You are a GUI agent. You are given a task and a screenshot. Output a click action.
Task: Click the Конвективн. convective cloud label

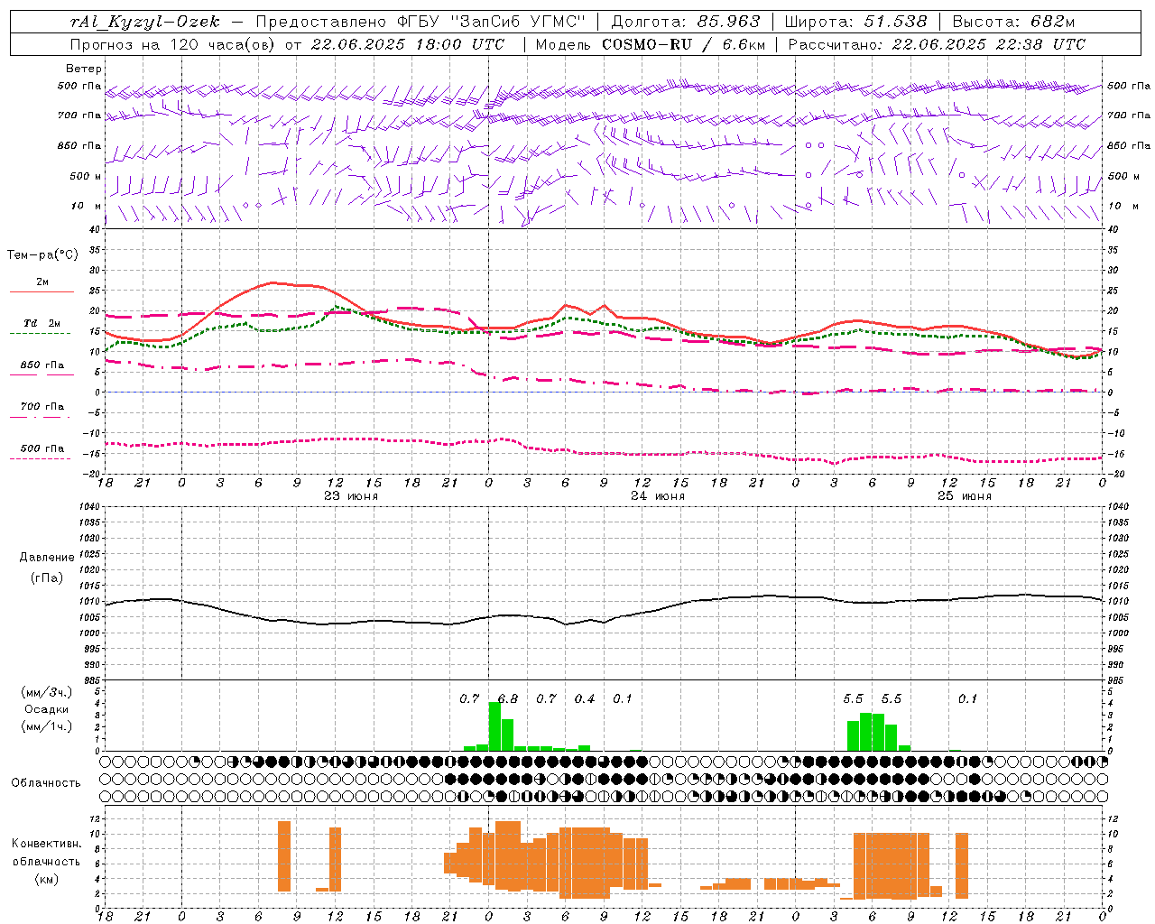(x=47, y=844)
